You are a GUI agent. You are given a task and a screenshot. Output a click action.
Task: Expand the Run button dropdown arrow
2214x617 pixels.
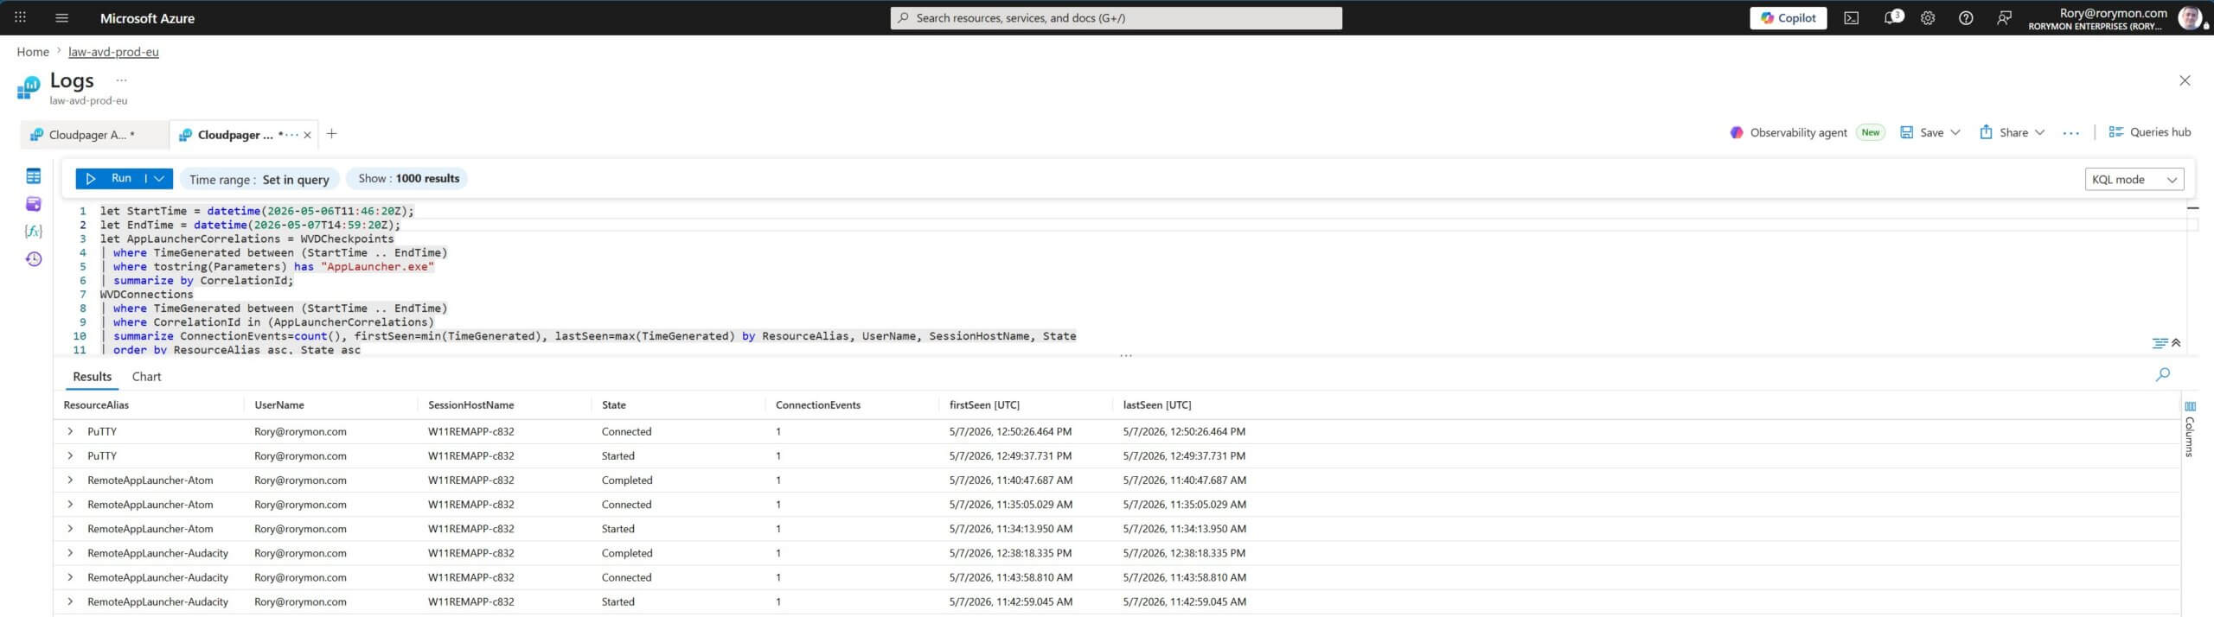coord(159,178)
